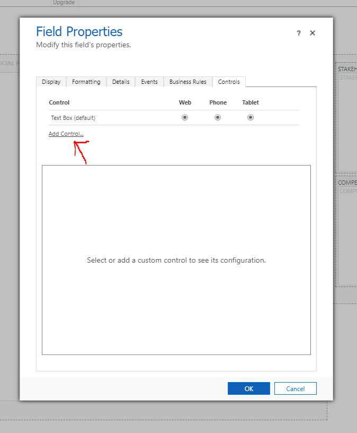Click the Control column header
The height and width of the screenshot is (433, 357).
coord(59,102)
